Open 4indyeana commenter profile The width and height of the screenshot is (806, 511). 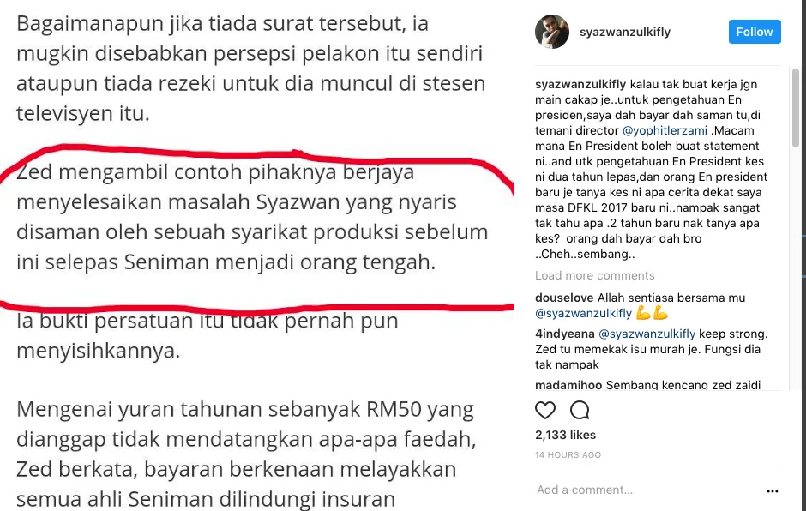(x=565, y=334)
